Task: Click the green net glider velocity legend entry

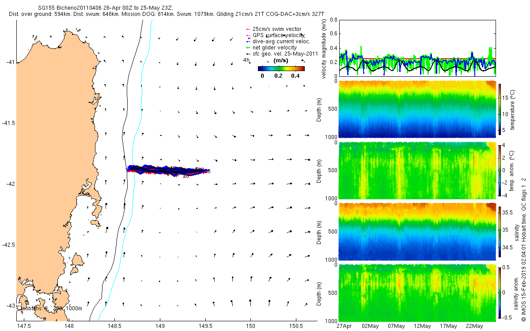Action: click(x=274, y=47)
